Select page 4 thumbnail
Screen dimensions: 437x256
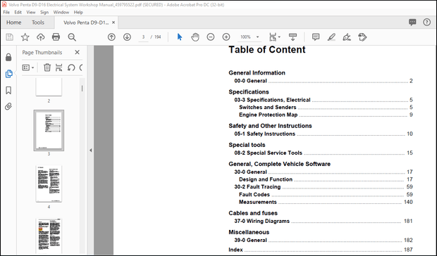point(49,184)
